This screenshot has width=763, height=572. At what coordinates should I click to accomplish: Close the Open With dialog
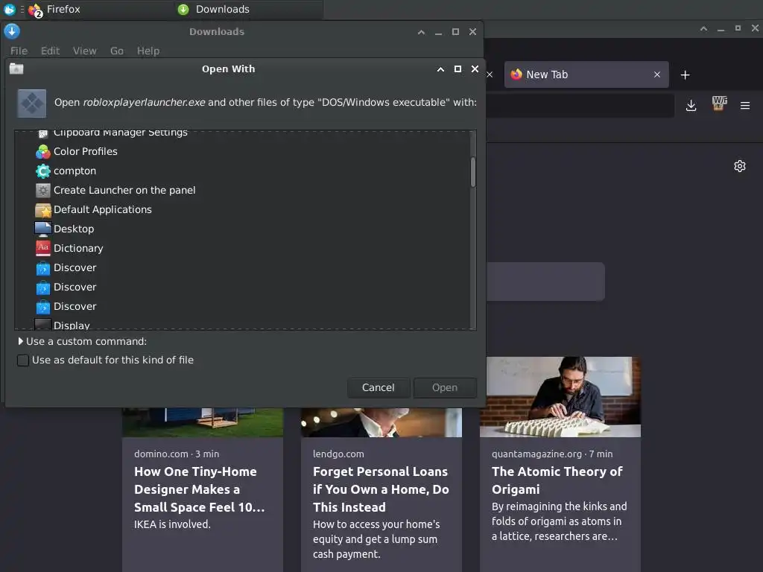click(x=475, y=69)
